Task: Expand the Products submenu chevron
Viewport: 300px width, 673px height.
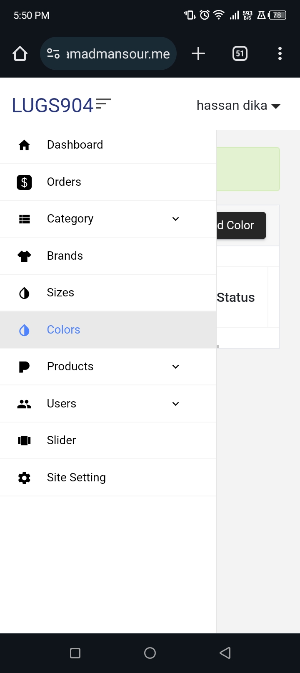Action: 176,367
